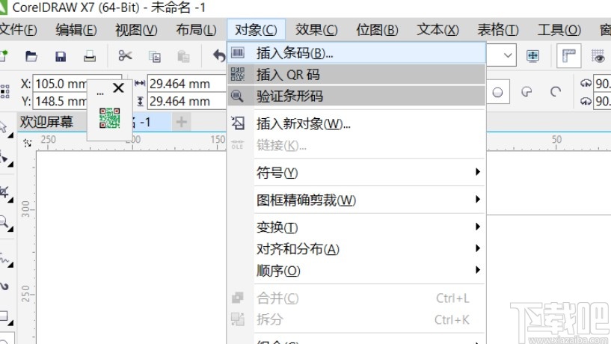Switch to the 欢迎屏幕 tab
This screenshot has height=344, width=611.
pos(46,122)
